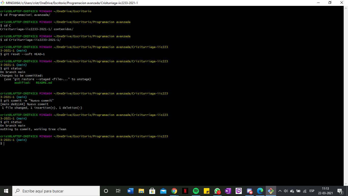Open the volume slider
The width and height of the screenshot is (348, 196).
click(285, 191)
